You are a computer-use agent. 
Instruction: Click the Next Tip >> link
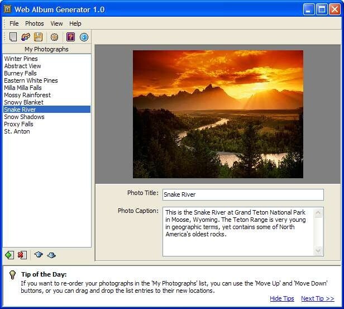(318, 298)
